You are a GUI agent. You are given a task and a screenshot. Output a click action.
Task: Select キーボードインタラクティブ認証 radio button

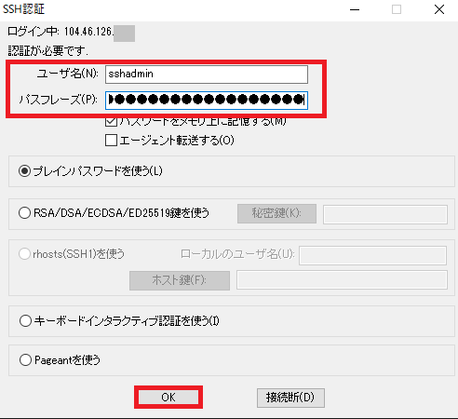(x=25, y=320)
